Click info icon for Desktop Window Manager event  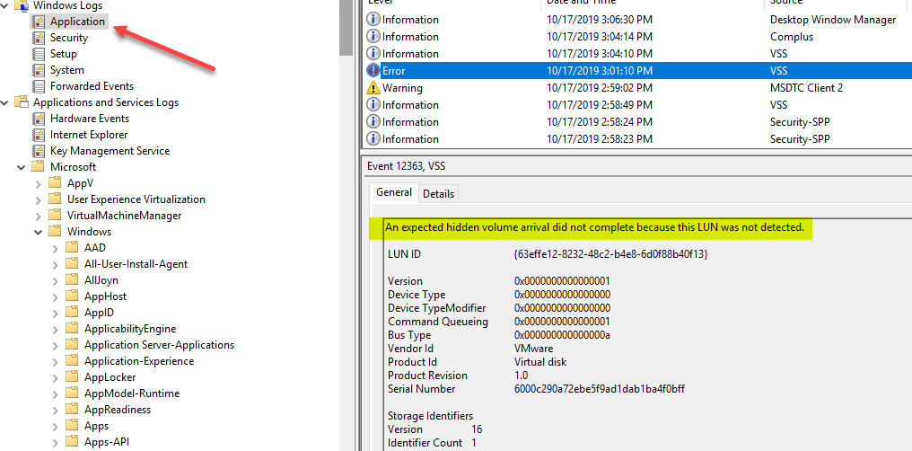[x=373, y=20]
